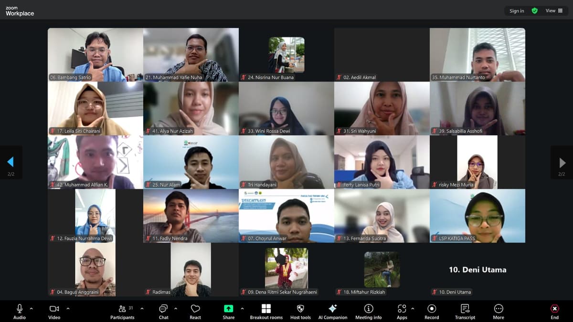Click muted mic icon on Sri Wahyuni label
Screen dimensions: 573x322
(340, 131)
